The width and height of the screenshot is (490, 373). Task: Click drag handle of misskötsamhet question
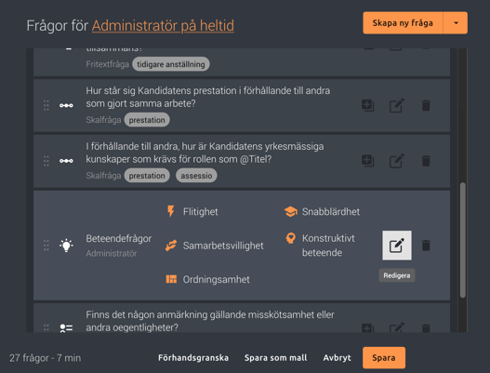tap(46, 327)
